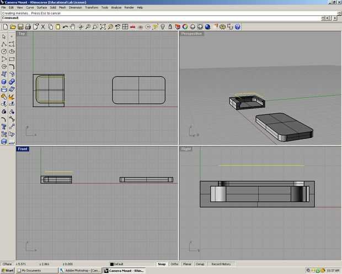
Task: Open the Surface menu
Action: tap(42, 7)
